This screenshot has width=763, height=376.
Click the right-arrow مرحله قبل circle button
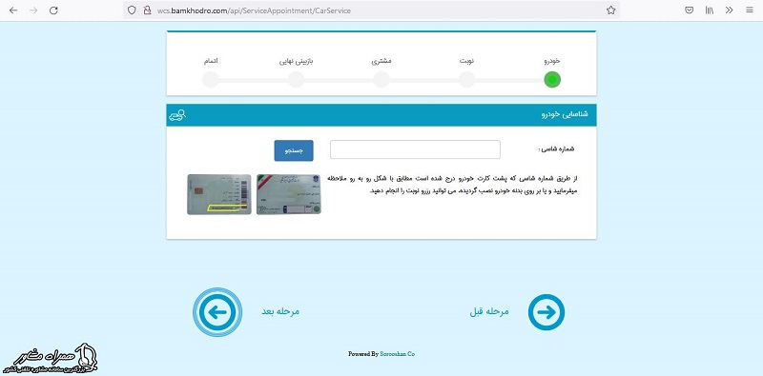546,312
